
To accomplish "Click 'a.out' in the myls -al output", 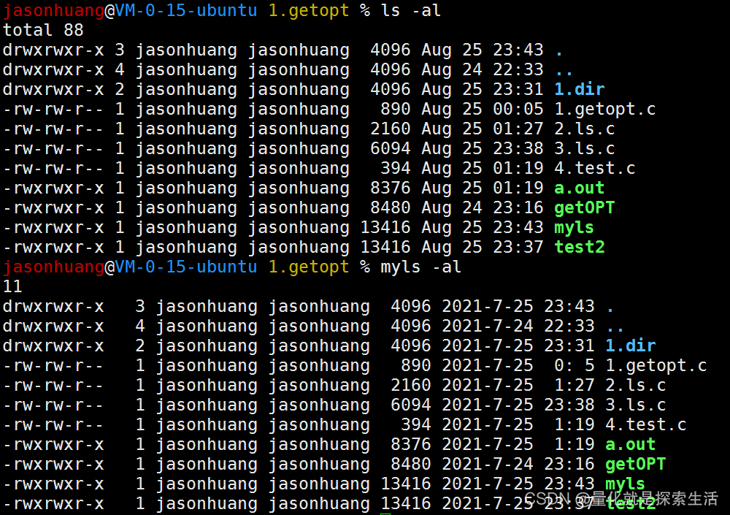I will tap(631, 445).
